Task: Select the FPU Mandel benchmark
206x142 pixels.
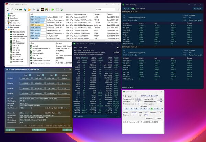Action: pos(16,54)
